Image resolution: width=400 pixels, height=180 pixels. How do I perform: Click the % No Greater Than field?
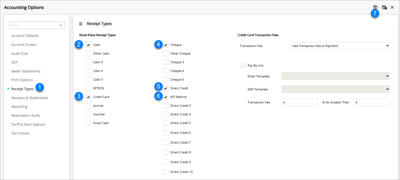[x=371, y=102]
